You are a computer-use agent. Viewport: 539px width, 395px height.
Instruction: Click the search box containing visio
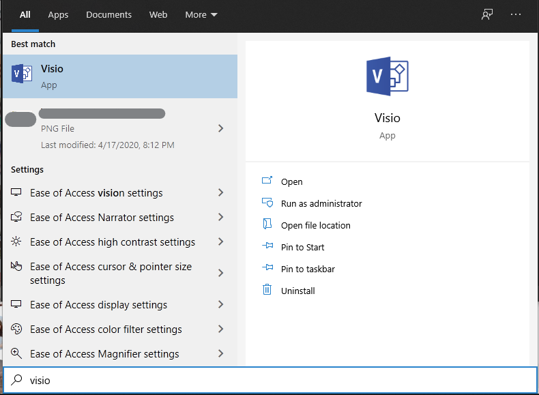(273, 380)
